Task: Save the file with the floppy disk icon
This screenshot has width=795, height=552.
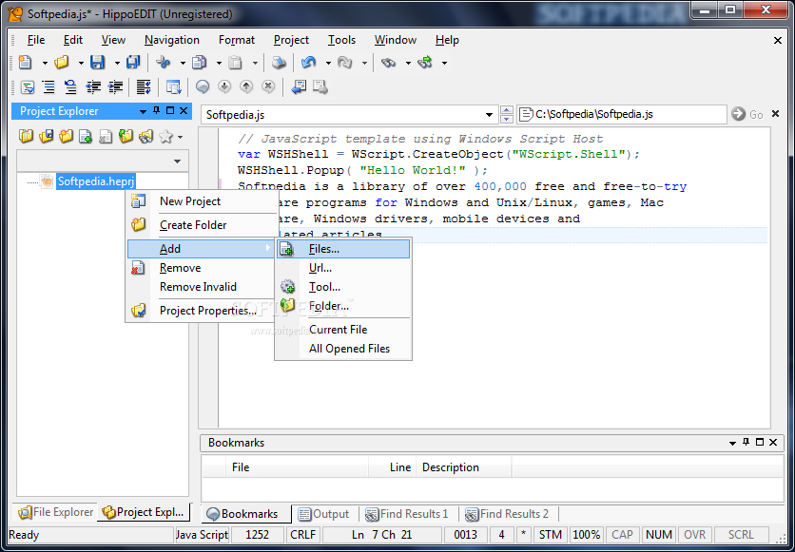Action: [x=97, y=63]
